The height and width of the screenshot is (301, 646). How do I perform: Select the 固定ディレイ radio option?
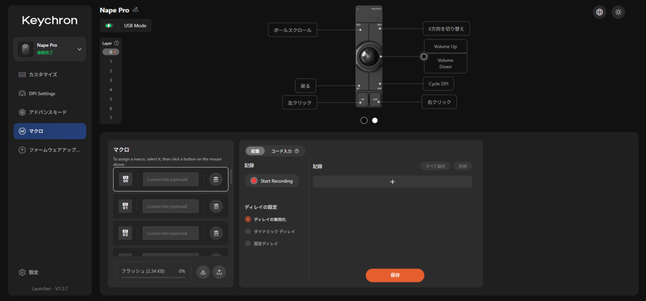tap(248, 244)
